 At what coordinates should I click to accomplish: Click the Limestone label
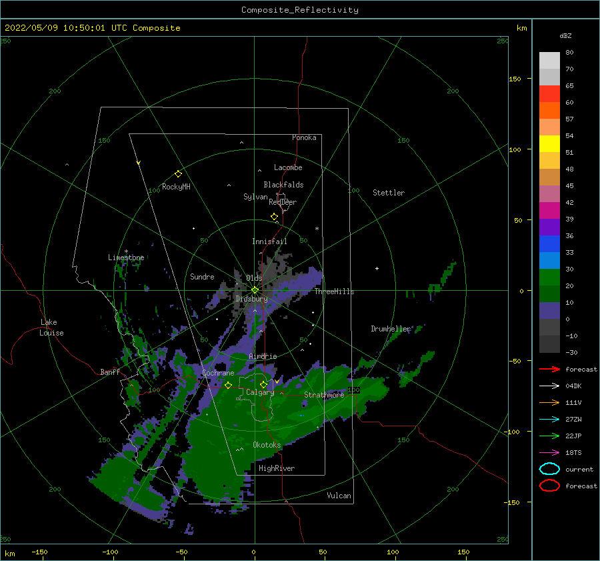pos(126,257)
